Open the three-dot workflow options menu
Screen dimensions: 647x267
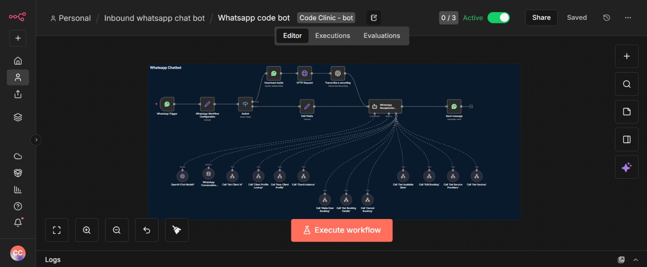coord(628,18)
